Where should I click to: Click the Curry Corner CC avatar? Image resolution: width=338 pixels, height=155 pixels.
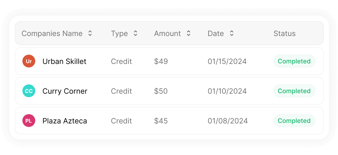29,91
